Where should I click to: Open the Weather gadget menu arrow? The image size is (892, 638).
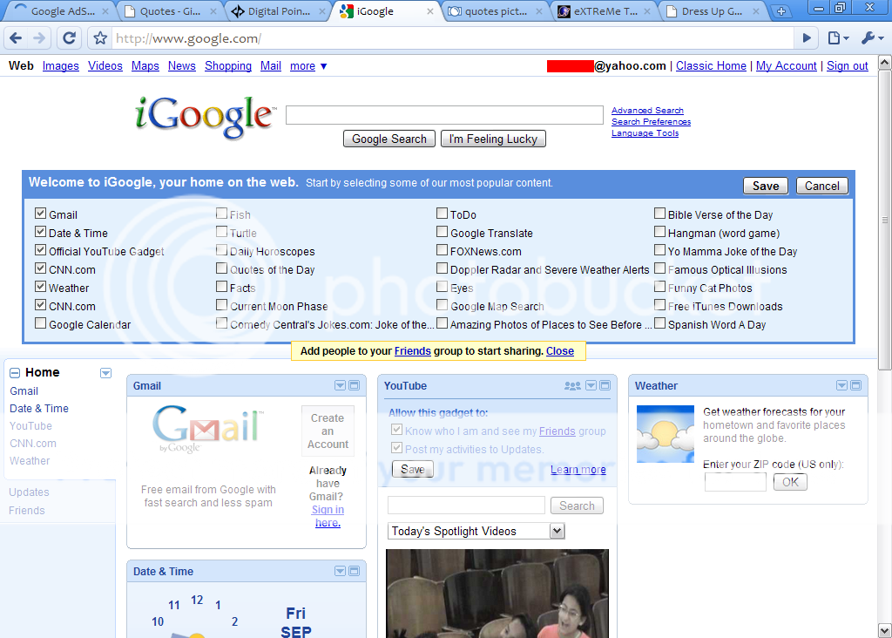coord(842,385)
